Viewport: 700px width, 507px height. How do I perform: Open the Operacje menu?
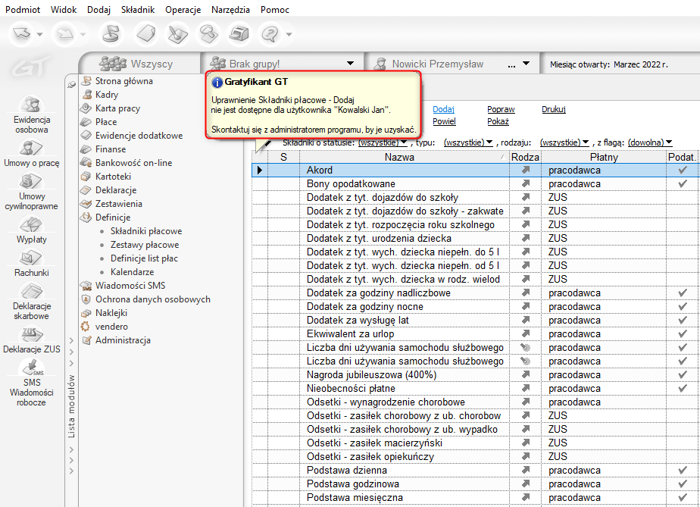(183, 10)
